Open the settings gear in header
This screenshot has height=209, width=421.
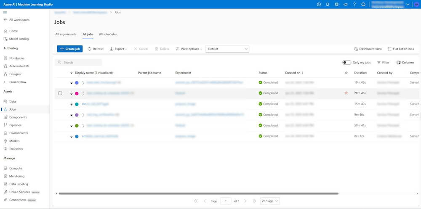point(336,4)
